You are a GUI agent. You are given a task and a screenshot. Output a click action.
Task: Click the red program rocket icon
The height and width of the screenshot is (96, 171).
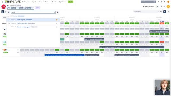pos(3,6)
